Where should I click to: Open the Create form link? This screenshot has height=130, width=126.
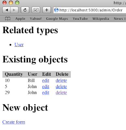(x=14, y=122)
